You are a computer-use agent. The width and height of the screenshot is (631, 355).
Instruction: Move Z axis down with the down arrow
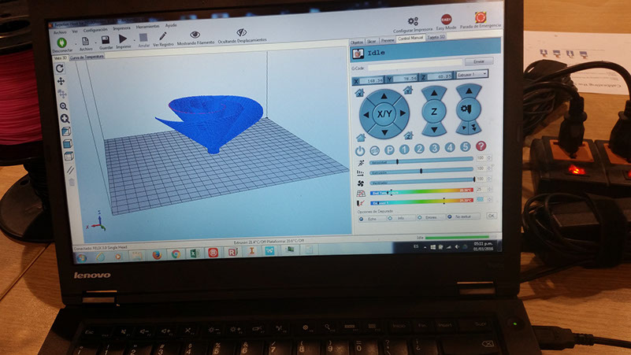pos(434,128)
